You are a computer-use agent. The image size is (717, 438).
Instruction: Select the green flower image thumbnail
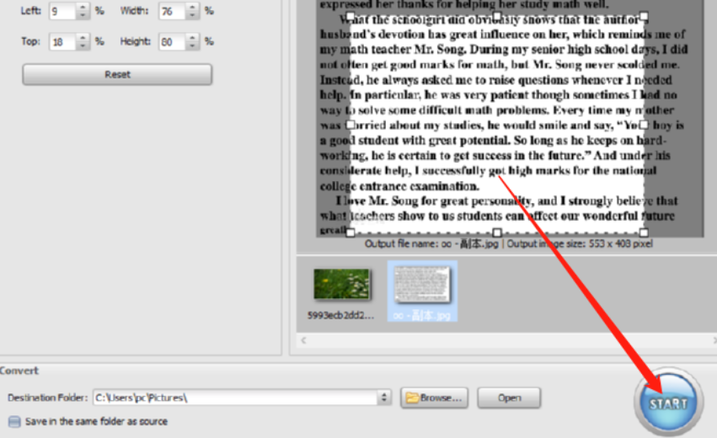point(341,284)
